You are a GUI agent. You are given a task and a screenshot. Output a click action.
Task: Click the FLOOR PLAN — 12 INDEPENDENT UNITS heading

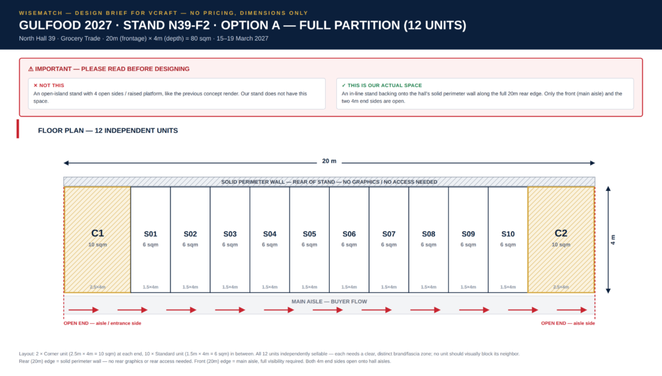click(108, 130)
